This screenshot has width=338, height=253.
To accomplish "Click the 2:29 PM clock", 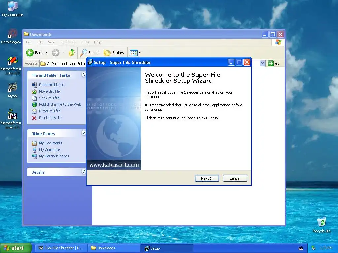I will [325, 248].
